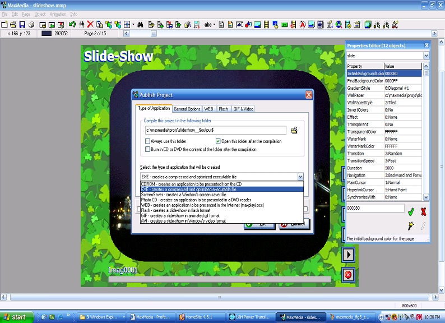Open a project with the folder icon
Viewport: 445px width, 323px height.
tap(13, 25)
